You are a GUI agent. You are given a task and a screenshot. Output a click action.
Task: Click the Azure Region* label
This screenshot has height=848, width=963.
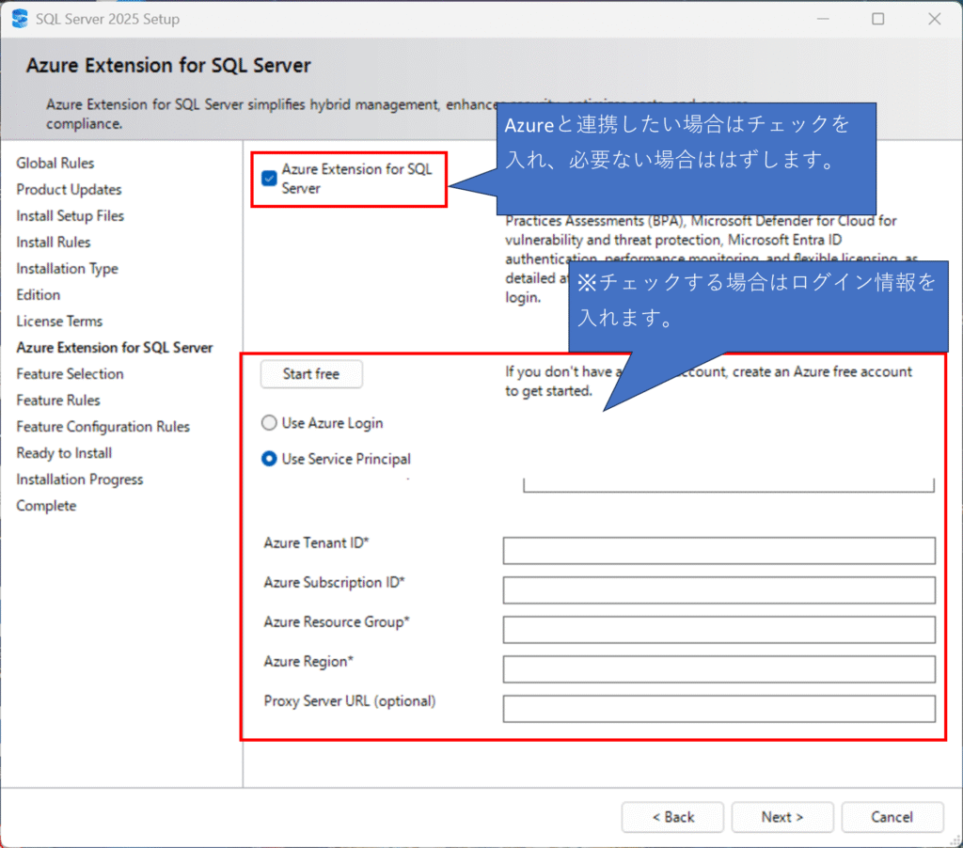(x=308, y=662)
